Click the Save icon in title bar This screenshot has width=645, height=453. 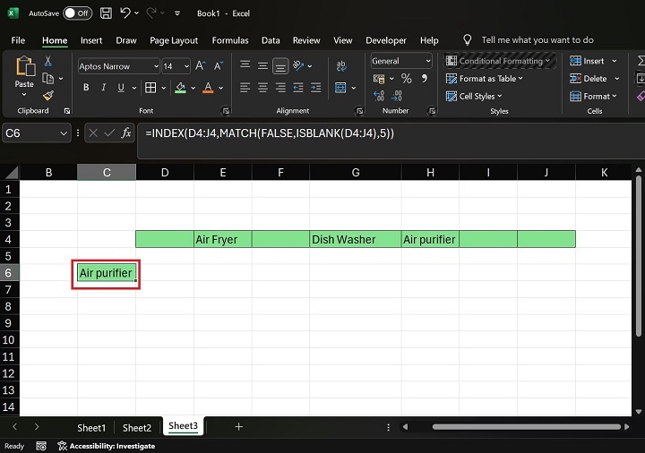coord(107,13)
